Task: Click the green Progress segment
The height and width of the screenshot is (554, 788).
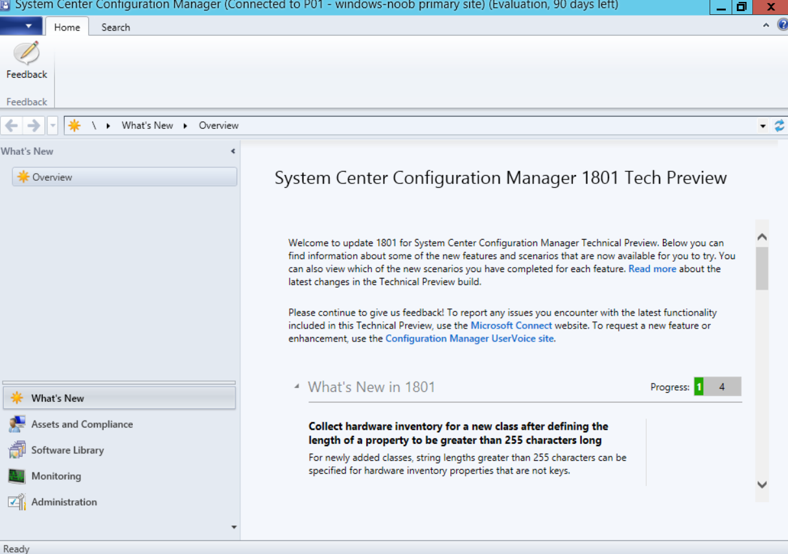Action: 699,386
